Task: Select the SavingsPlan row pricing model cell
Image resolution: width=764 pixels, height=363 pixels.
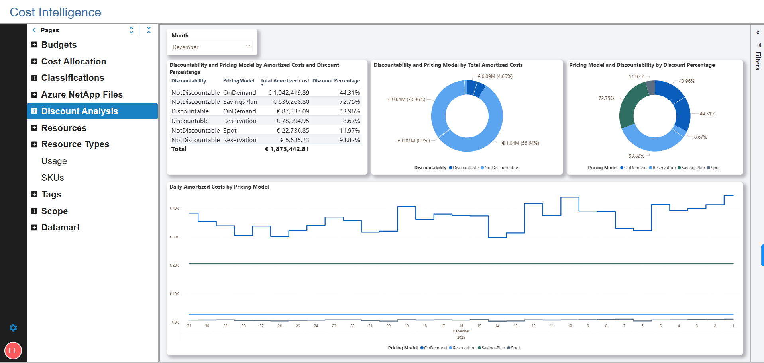Action: 240,102
